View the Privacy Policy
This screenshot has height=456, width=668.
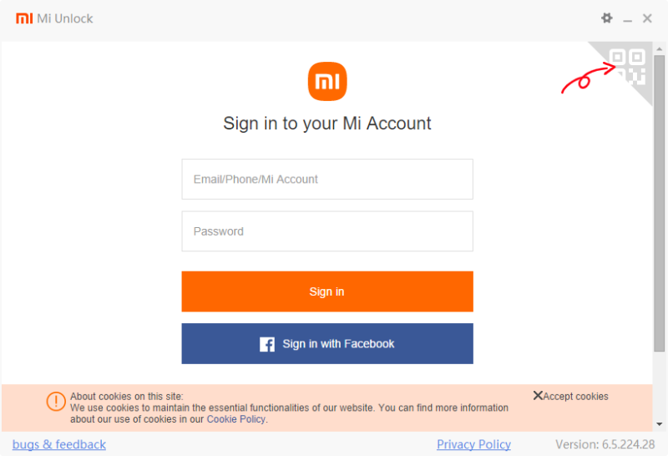473,444
